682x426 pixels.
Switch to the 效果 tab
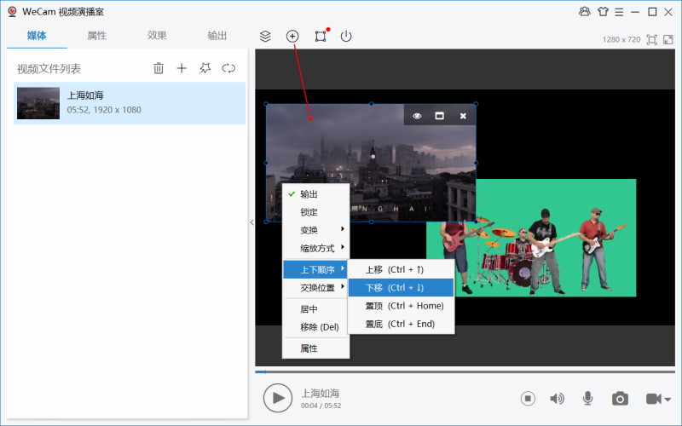point(157,36)
